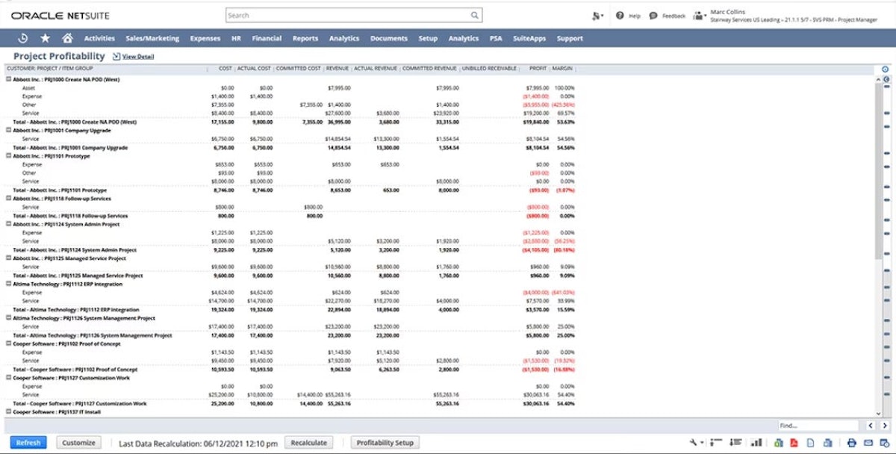This screenshot has height=454, width=896.
Task: Open the role switcher under Marc Collins
Action: tap(697, 16)
